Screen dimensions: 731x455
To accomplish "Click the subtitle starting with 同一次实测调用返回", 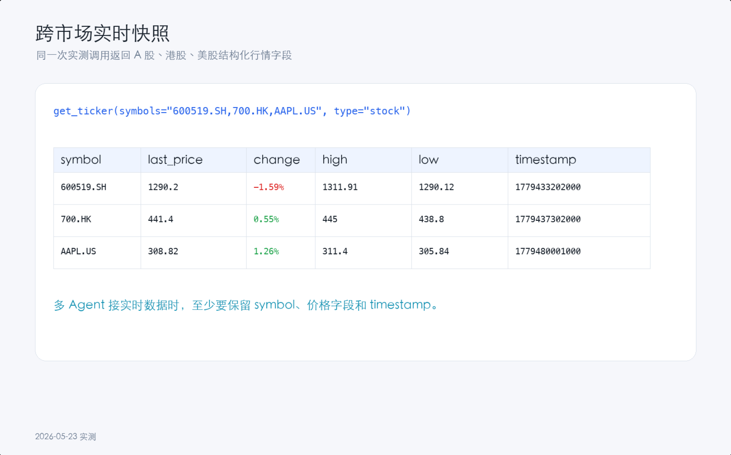I will [164, 55].
